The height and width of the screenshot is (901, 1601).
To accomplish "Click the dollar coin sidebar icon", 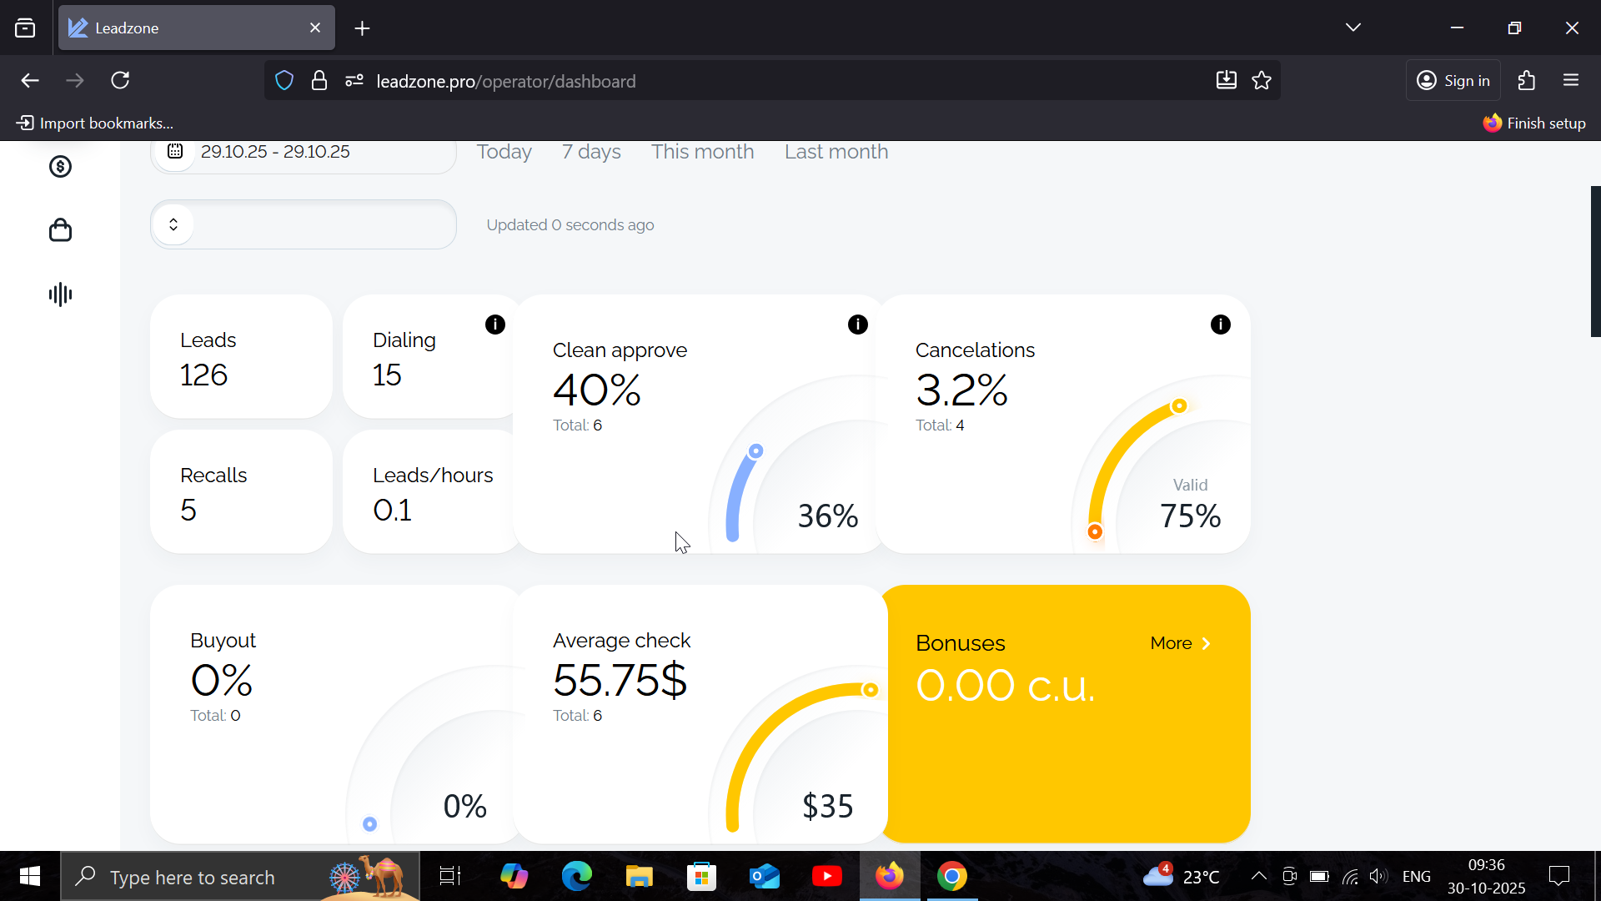I will pyautogui.click(x=60, y=167).
